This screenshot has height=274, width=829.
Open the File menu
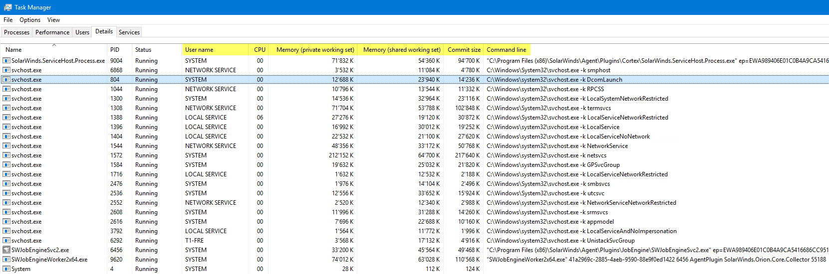pos(8,20)
